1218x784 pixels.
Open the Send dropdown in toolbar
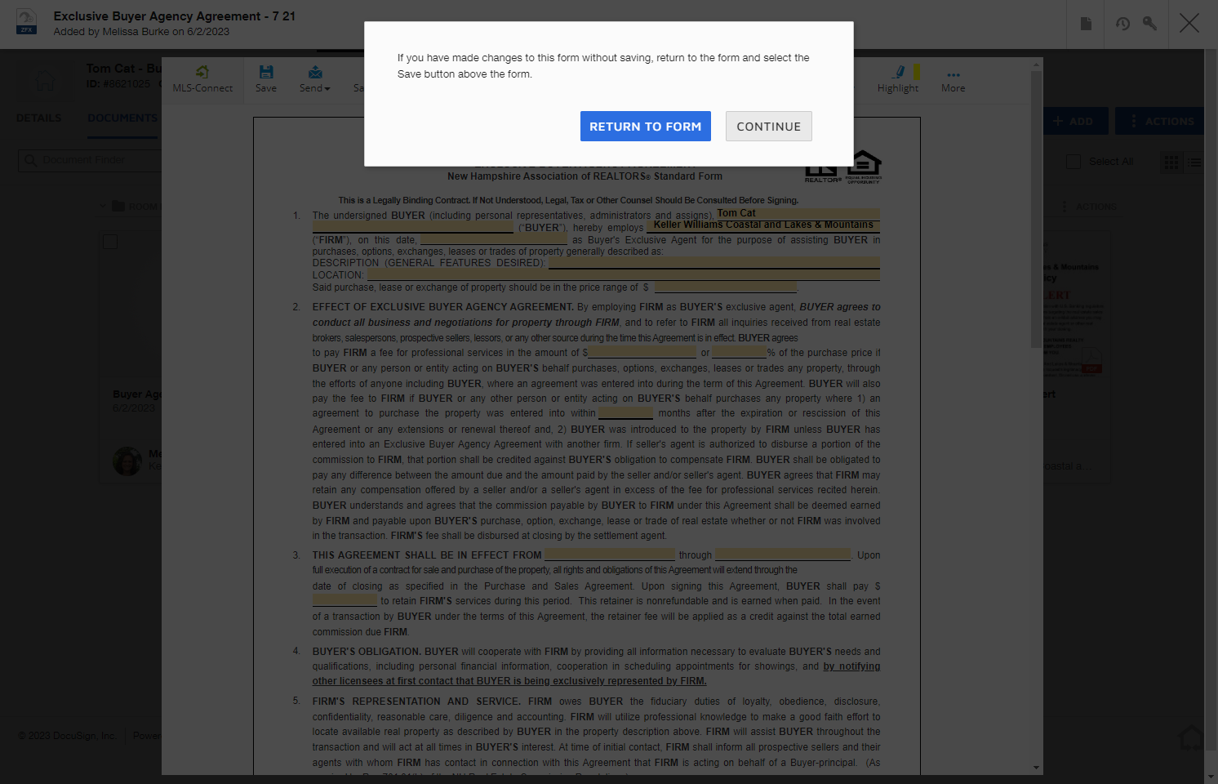[x=315, y=79]
